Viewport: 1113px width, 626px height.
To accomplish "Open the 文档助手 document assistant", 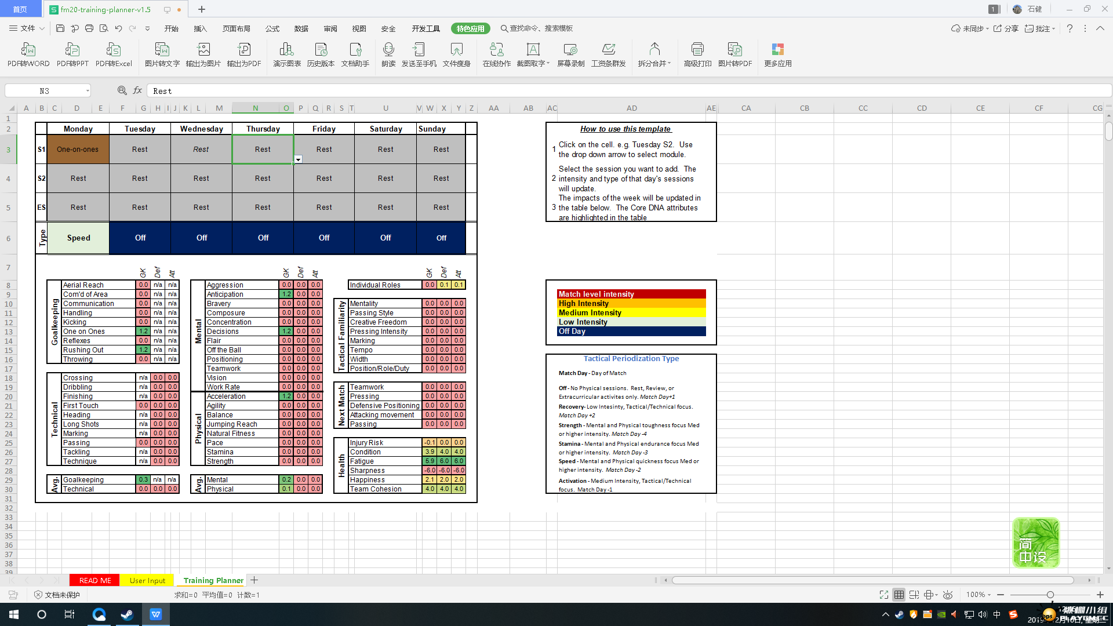I will [355, 55].
